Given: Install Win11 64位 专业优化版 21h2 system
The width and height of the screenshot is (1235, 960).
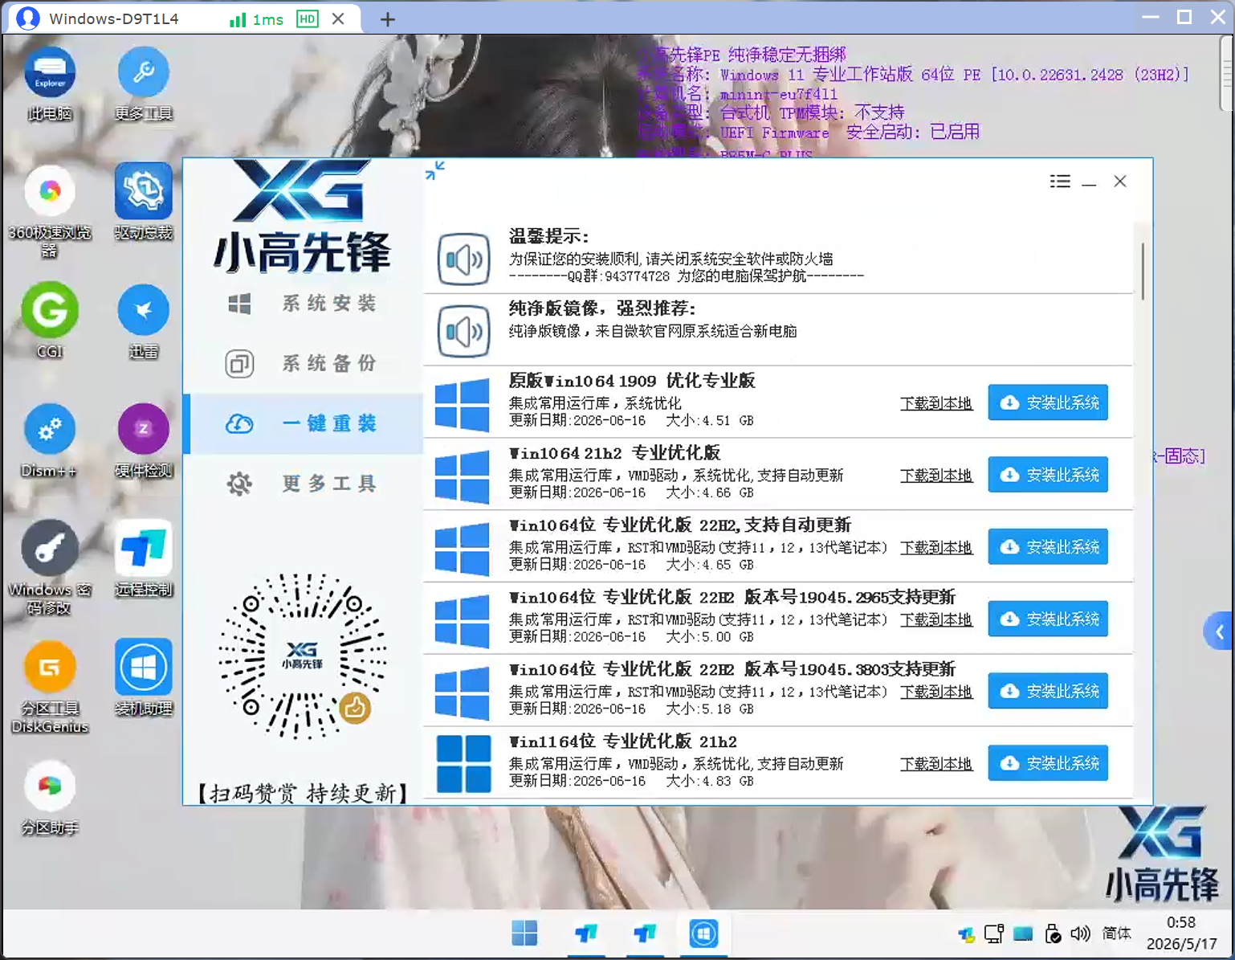Looking at the screenshot, I should tap(1048, 763).
